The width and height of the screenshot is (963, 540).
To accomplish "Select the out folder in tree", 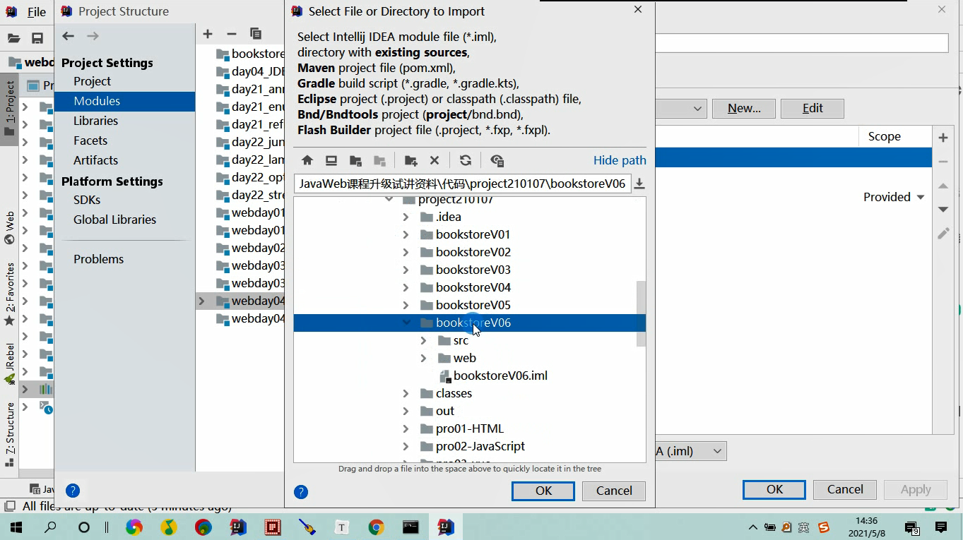I will [445, 411].
